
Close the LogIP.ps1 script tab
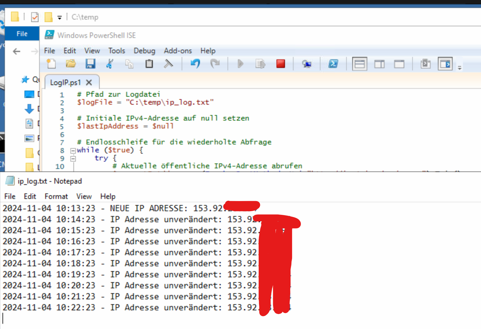click(89, 83)
